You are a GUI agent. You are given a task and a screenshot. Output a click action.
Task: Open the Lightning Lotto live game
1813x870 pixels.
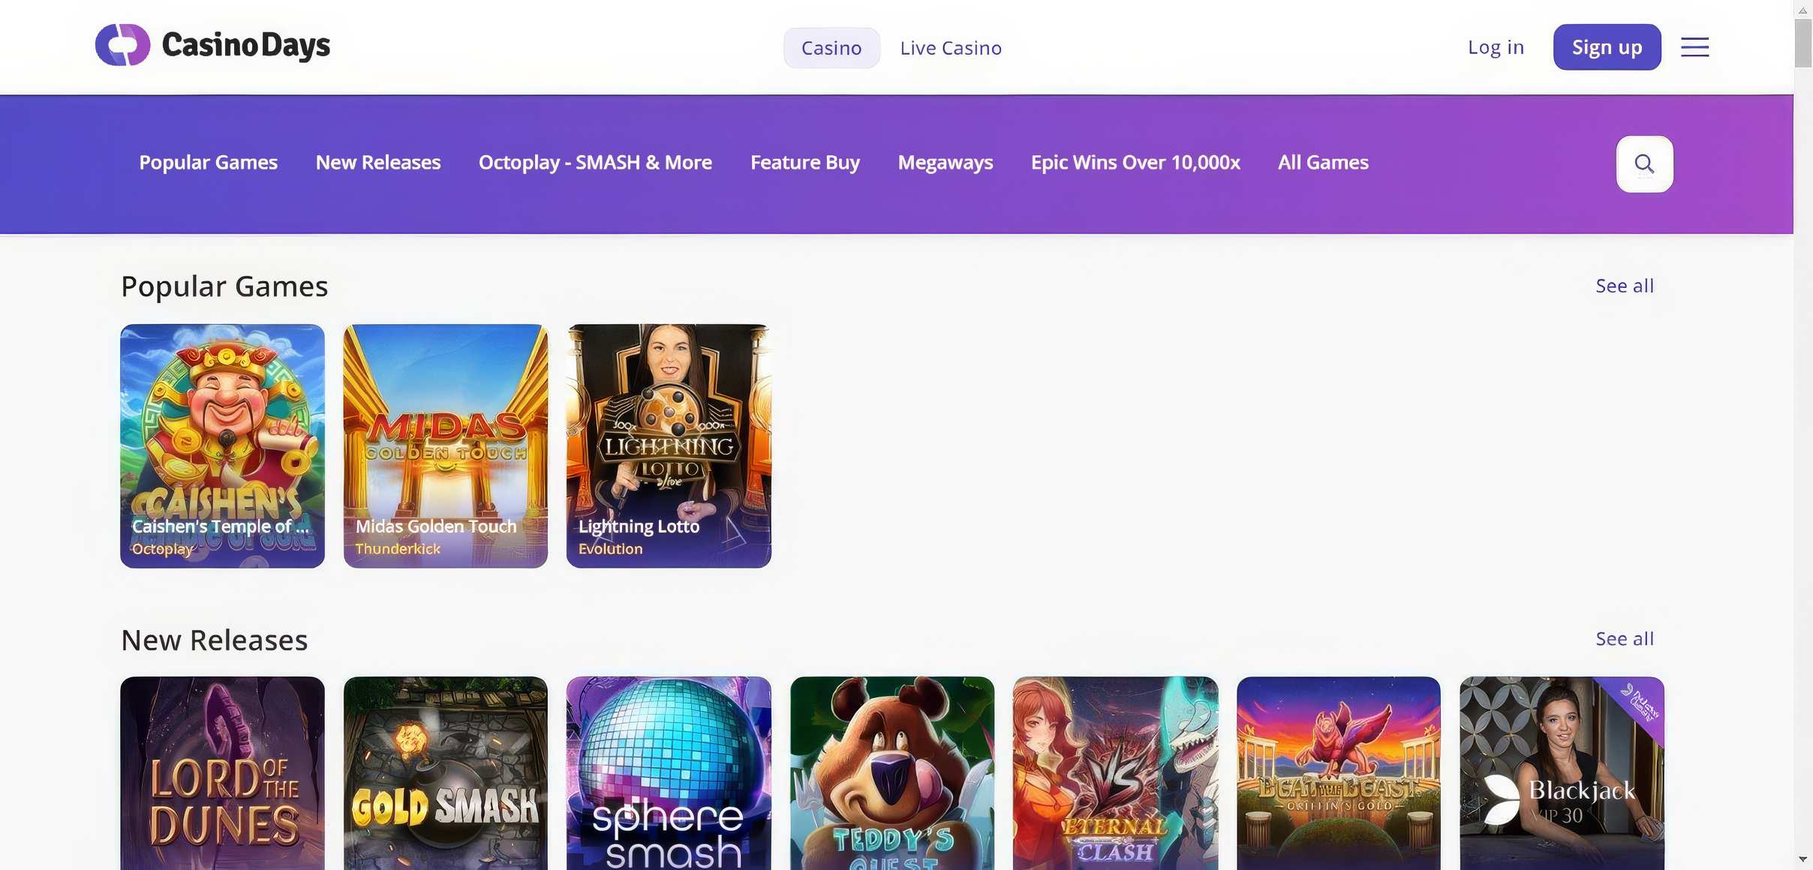(669, 445)
